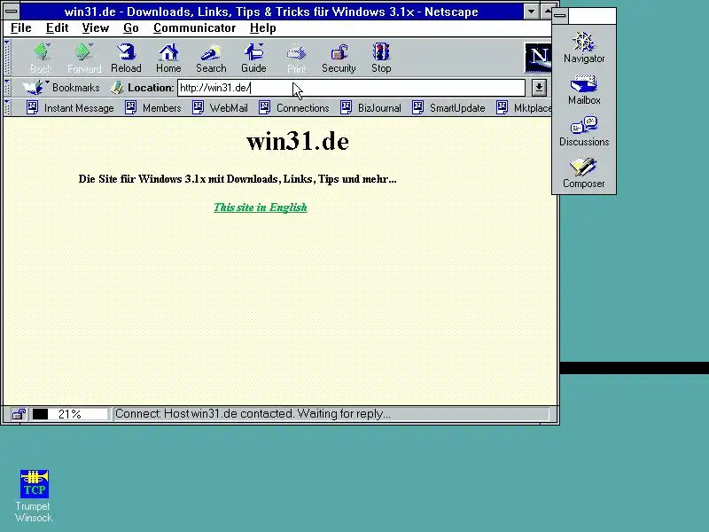The height and width of the screenshot is (532, 709).
Task: Collapse the location toolbar grip handle
Action: 7,87
